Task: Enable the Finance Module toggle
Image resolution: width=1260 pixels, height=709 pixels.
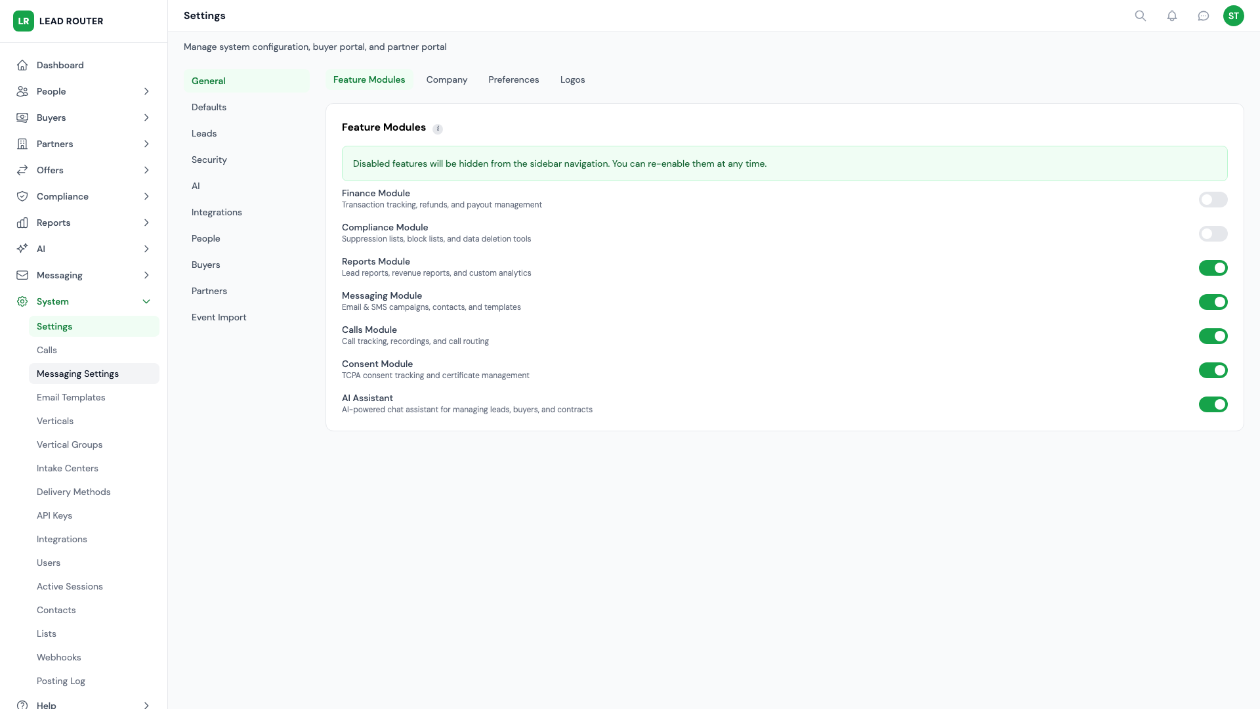Action: (1213, 200)
